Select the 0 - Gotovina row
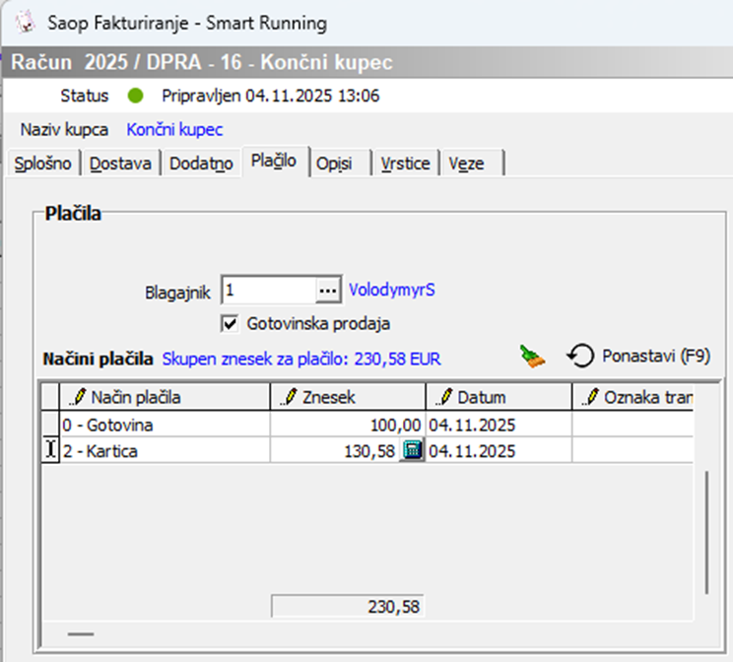Screen dimensions: 733x662 point(366,425)
